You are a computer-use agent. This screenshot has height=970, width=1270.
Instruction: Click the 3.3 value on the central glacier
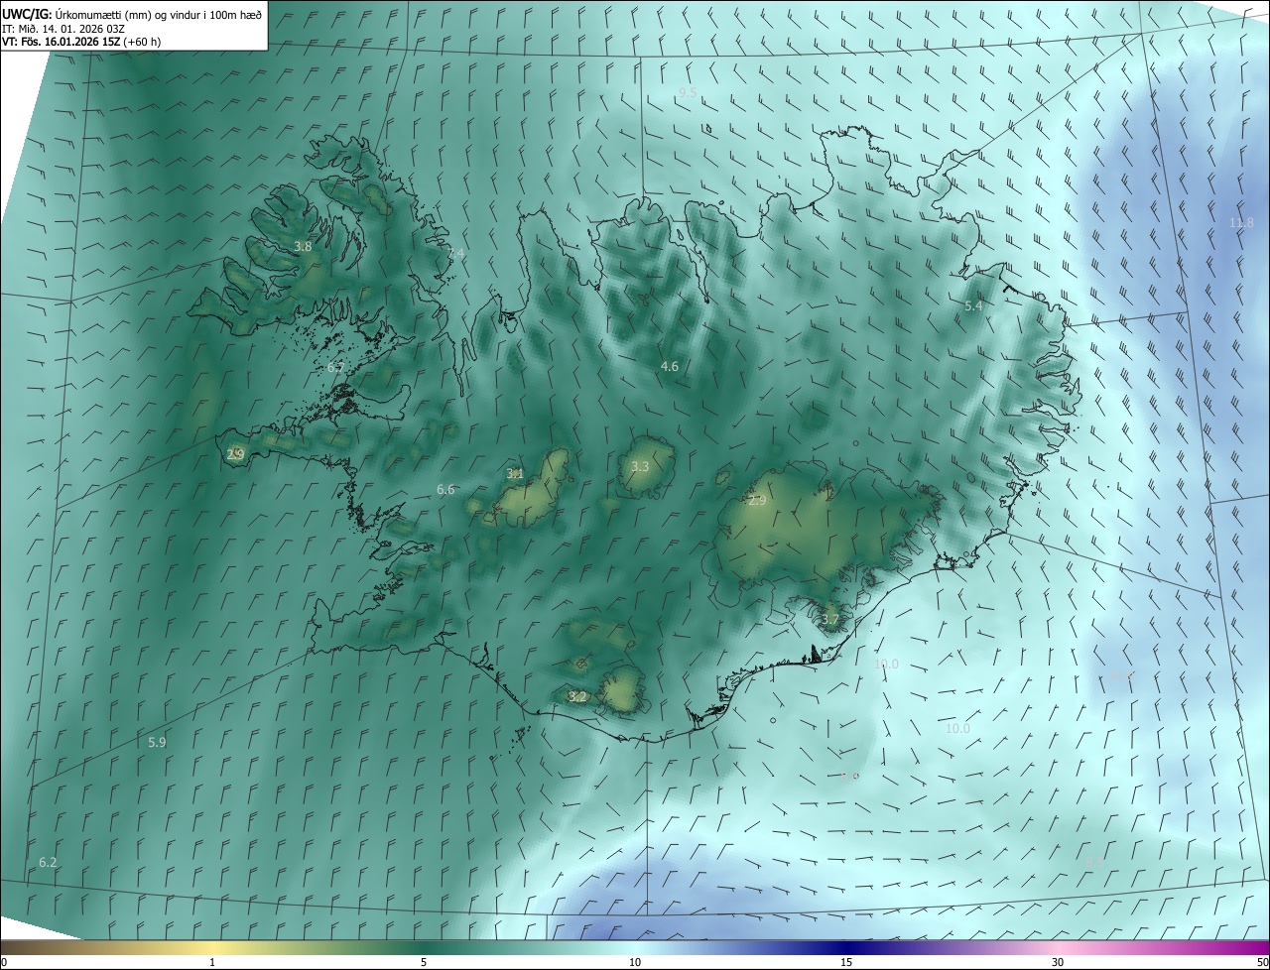point(640,466)
